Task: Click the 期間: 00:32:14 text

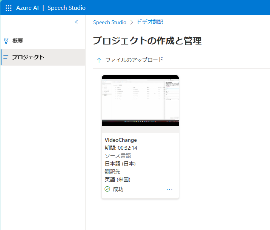Action: (x=121, y=148)
